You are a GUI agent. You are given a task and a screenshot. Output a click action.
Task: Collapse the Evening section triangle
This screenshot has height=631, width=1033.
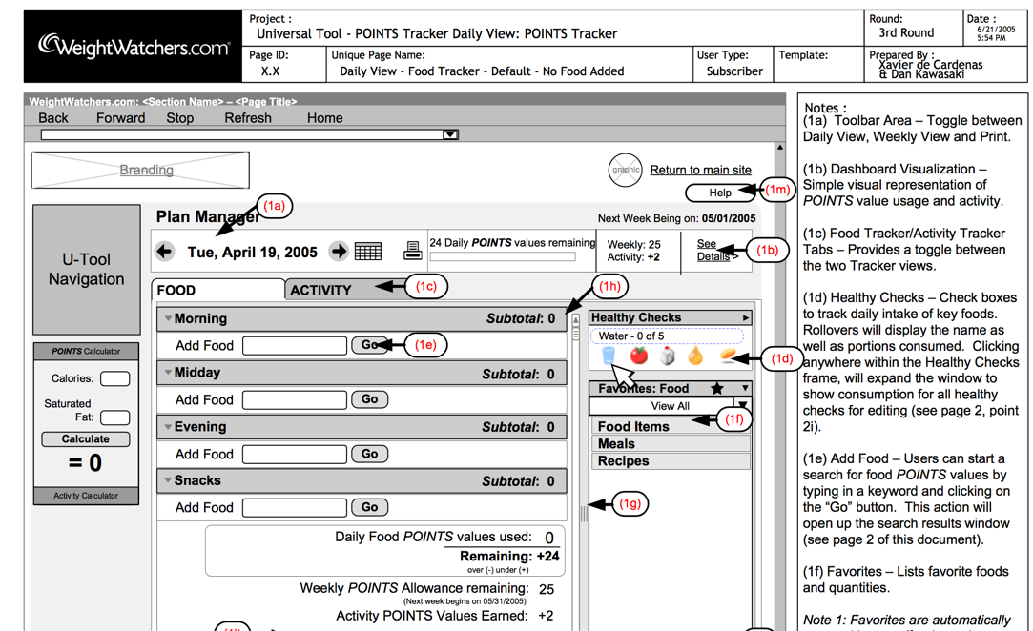click(168, 426)
